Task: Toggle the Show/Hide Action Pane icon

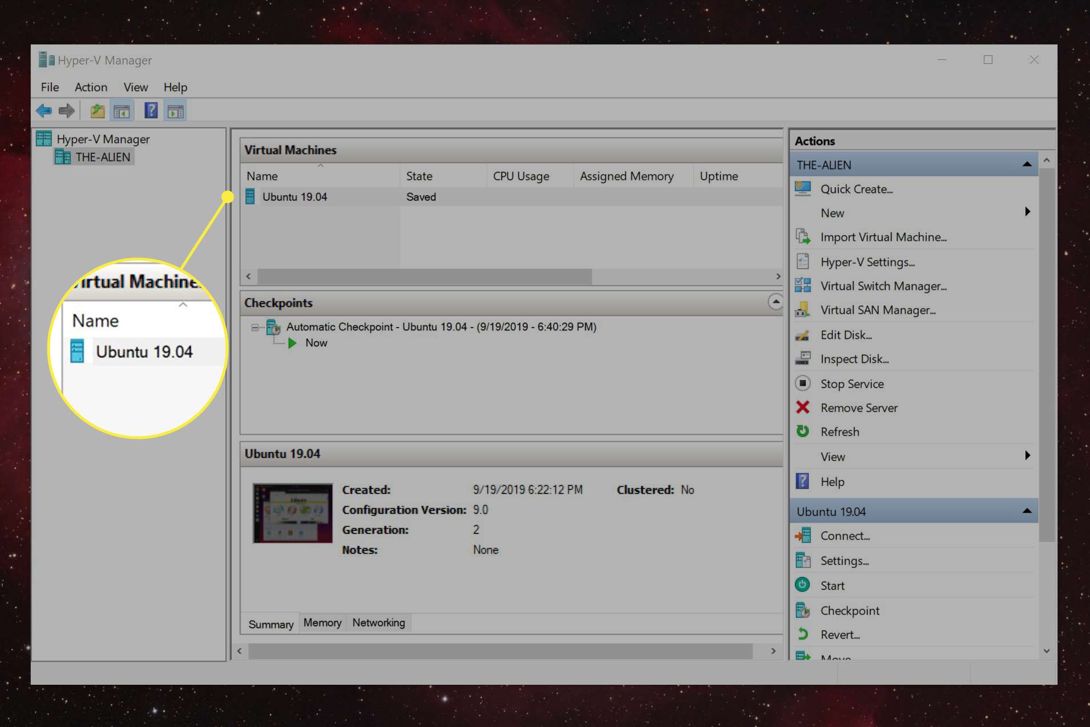Action: coord(175,111)
